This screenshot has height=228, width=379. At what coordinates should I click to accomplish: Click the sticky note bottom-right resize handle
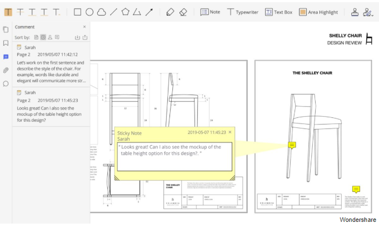(232, 178)
